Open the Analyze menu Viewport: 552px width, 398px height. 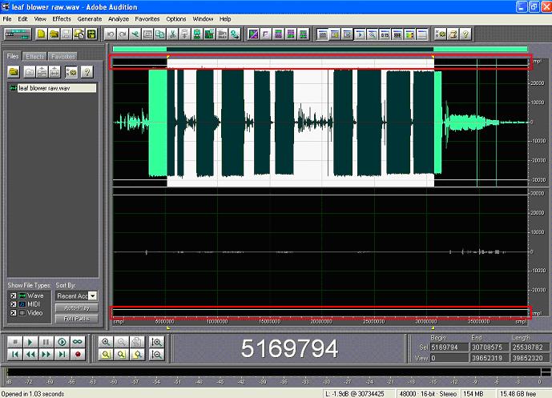click(119, 19)
